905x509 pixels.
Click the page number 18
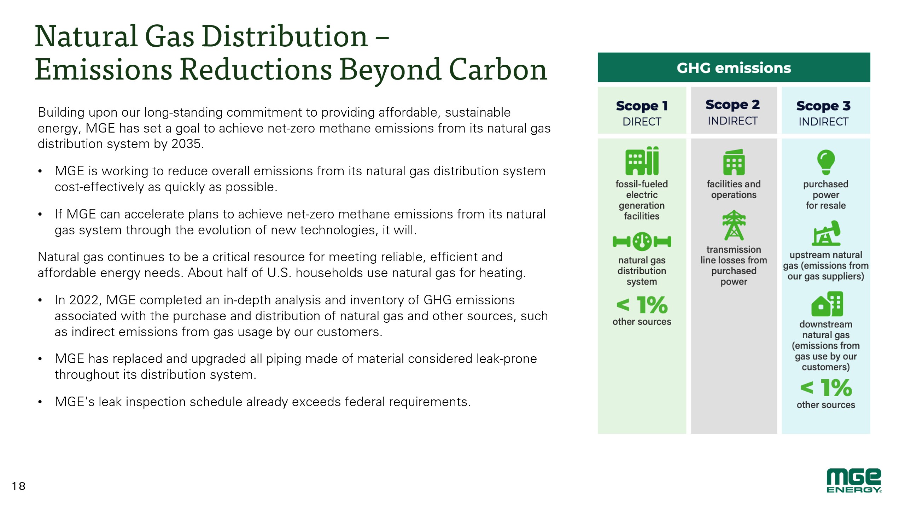tap(18, 486)
